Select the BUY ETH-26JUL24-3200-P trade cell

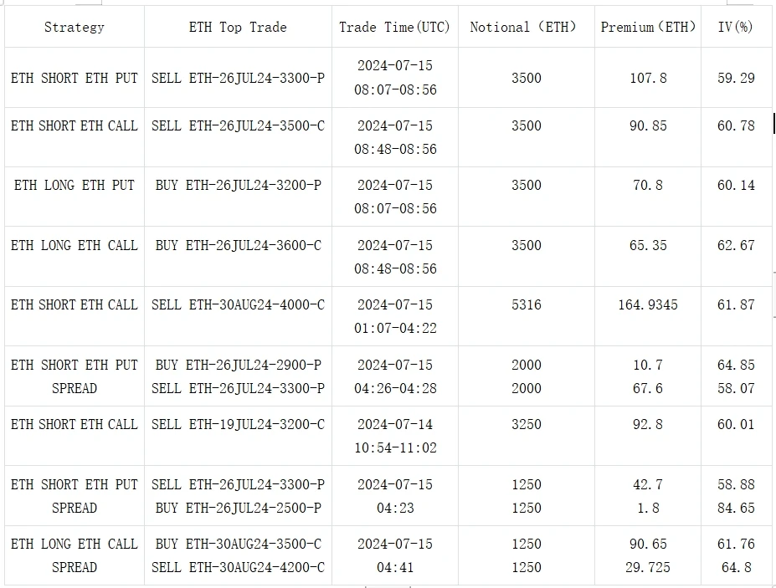pyautogui.click(x=238, y=185)
